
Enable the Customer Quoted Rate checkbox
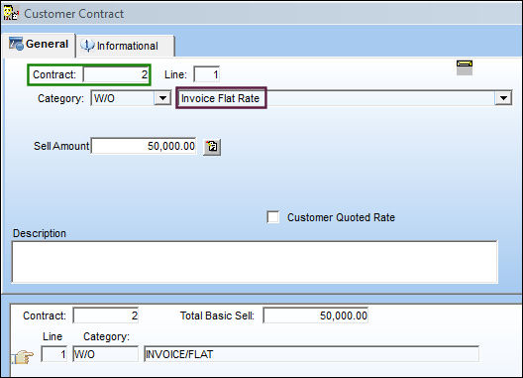[273, 217]
